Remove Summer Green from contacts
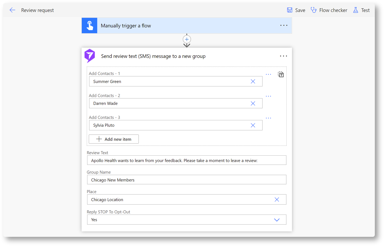The width and height of the screenshot is (384, 246). click(253, 81)
